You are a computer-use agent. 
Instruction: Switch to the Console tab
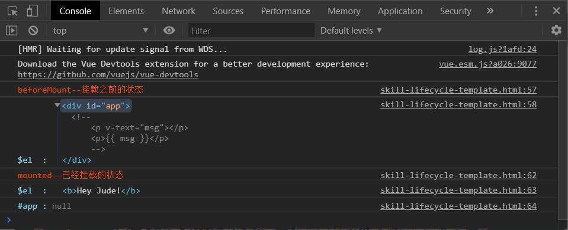point(75,11)
